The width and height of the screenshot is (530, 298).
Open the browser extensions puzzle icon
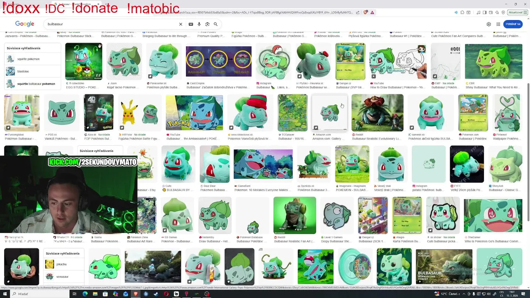pos(463,12)
